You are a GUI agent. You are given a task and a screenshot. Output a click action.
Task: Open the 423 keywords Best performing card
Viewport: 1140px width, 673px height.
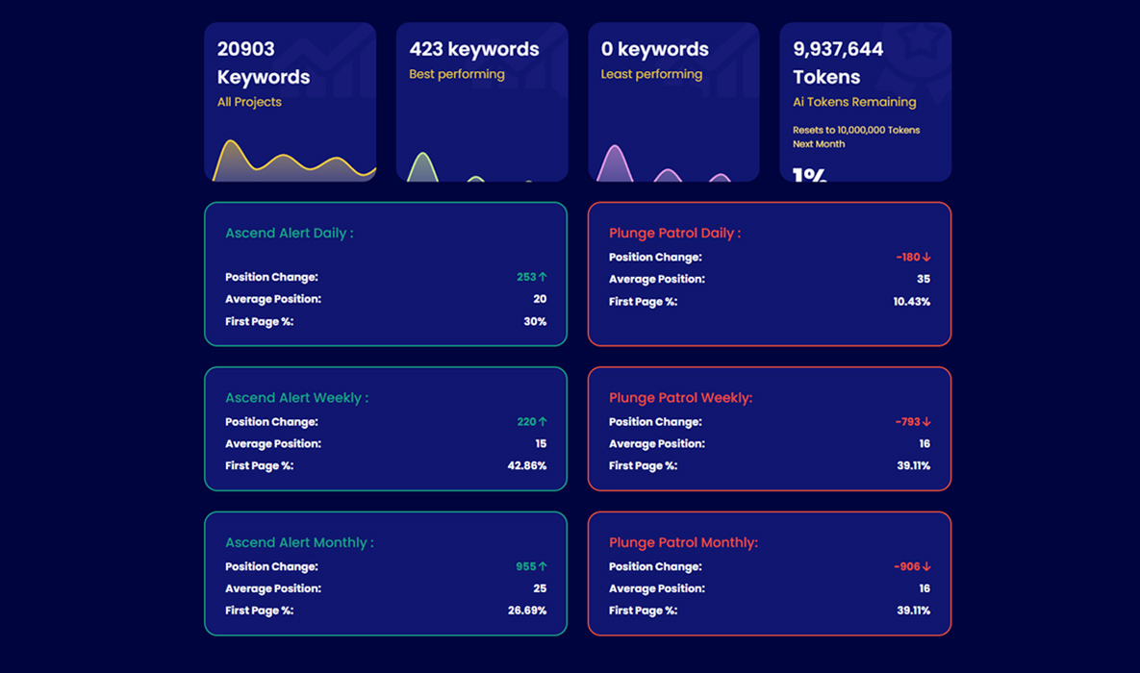click(x=481, y=102)
